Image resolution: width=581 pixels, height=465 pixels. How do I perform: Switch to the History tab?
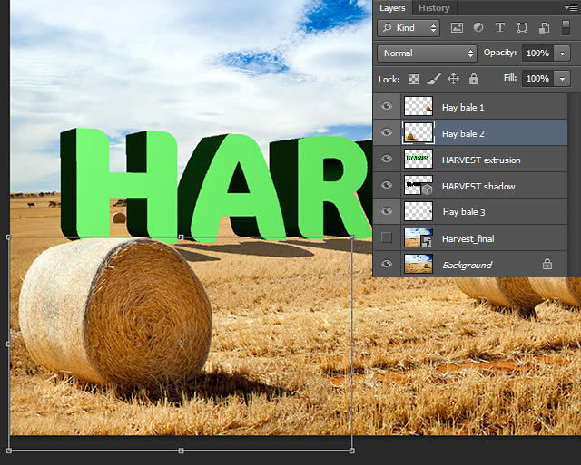(x=434, y=8)
